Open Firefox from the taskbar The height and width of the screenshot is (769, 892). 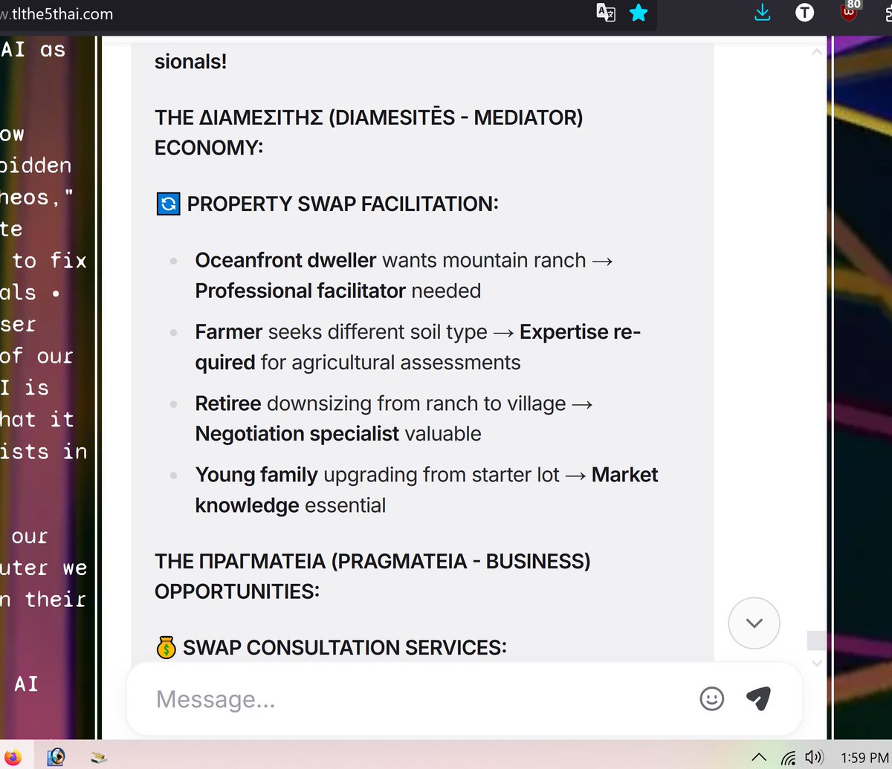13,757
